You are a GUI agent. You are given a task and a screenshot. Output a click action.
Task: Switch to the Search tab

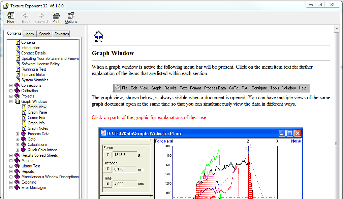click(x=44, y=34)
